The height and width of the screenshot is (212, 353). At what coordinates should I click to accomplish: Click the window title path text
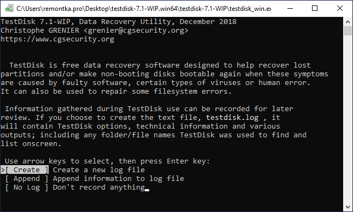[x=144, y=9]
